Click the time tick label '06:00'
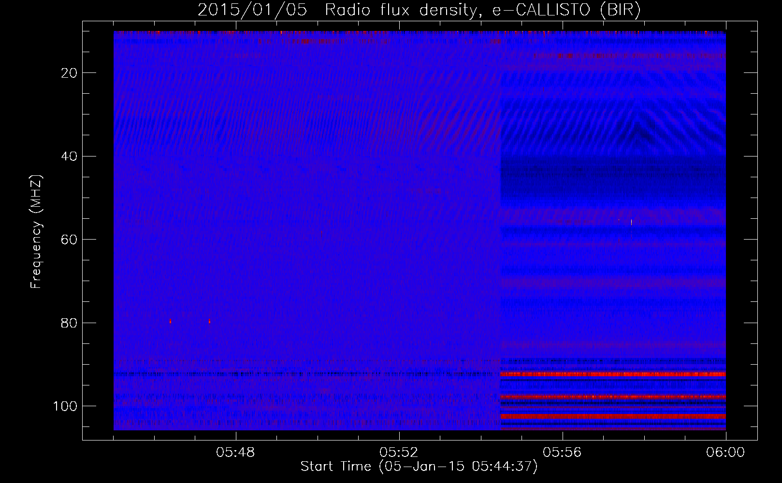This screenshot has width=782, height=483. [x=725, y=453]
